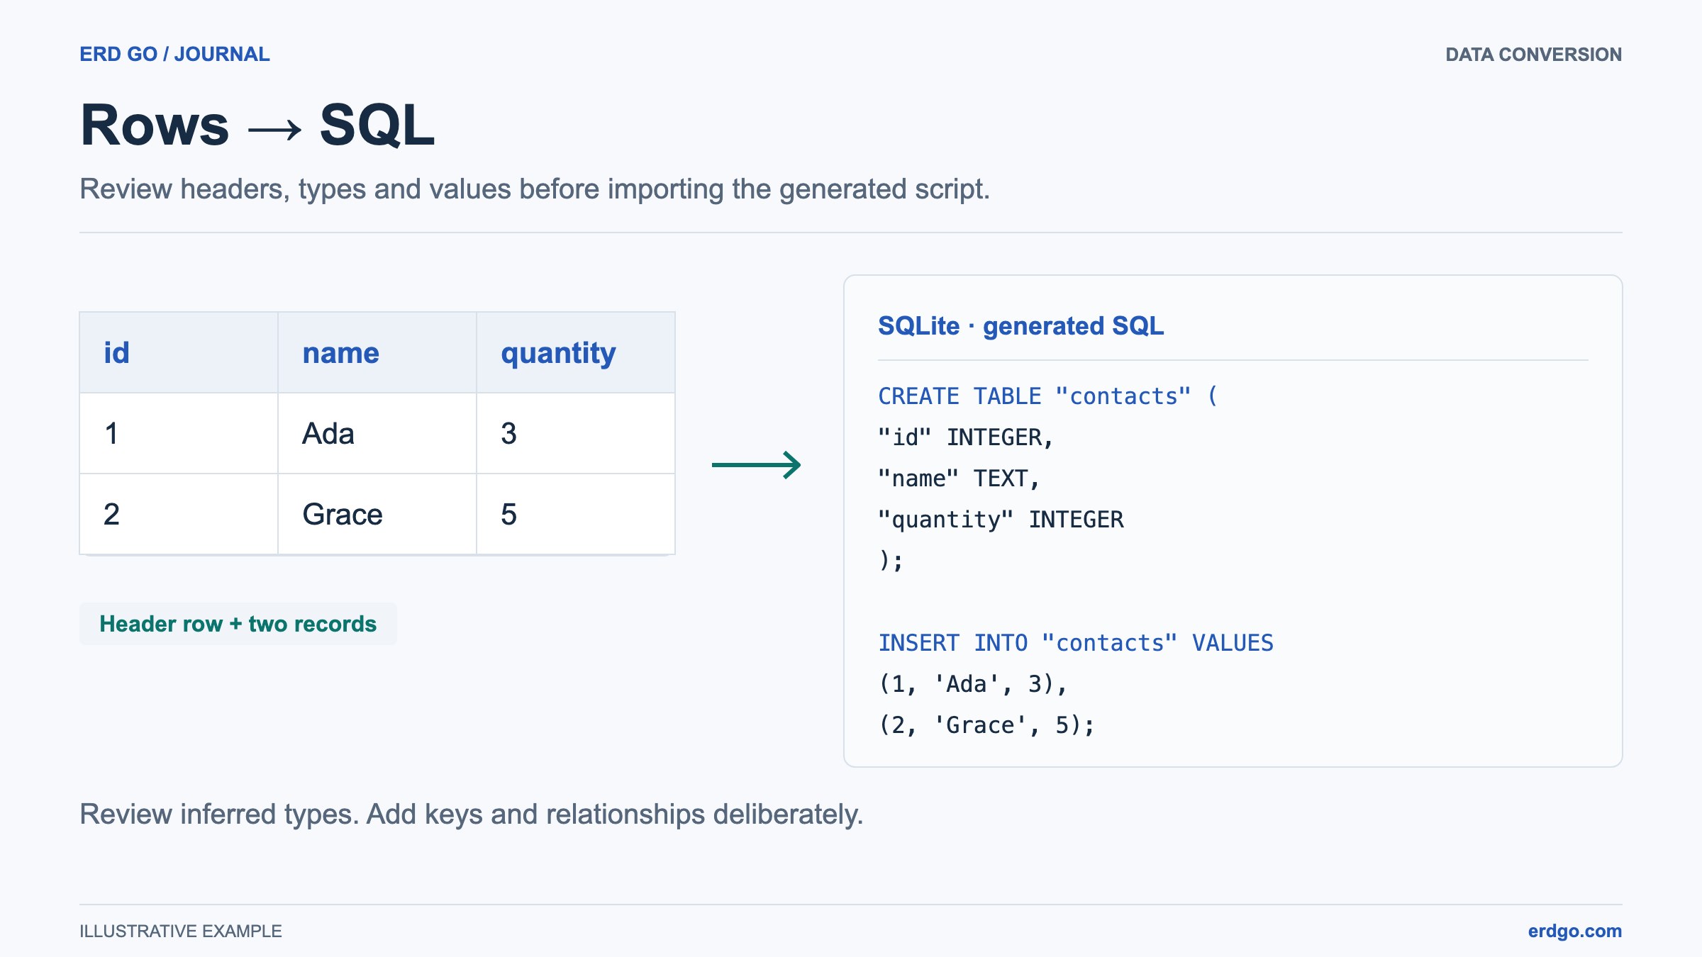Click the Grace table cell
The height and width of the screenshot is (957, 1702).
click(x=377, y=514)
